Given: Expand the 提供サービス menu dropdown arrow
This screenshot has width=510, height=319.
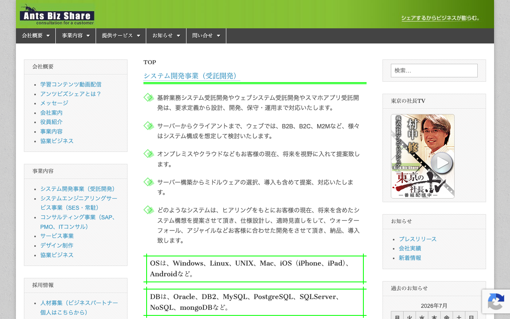Looking at the screenshot, I should tap(139, 36).
